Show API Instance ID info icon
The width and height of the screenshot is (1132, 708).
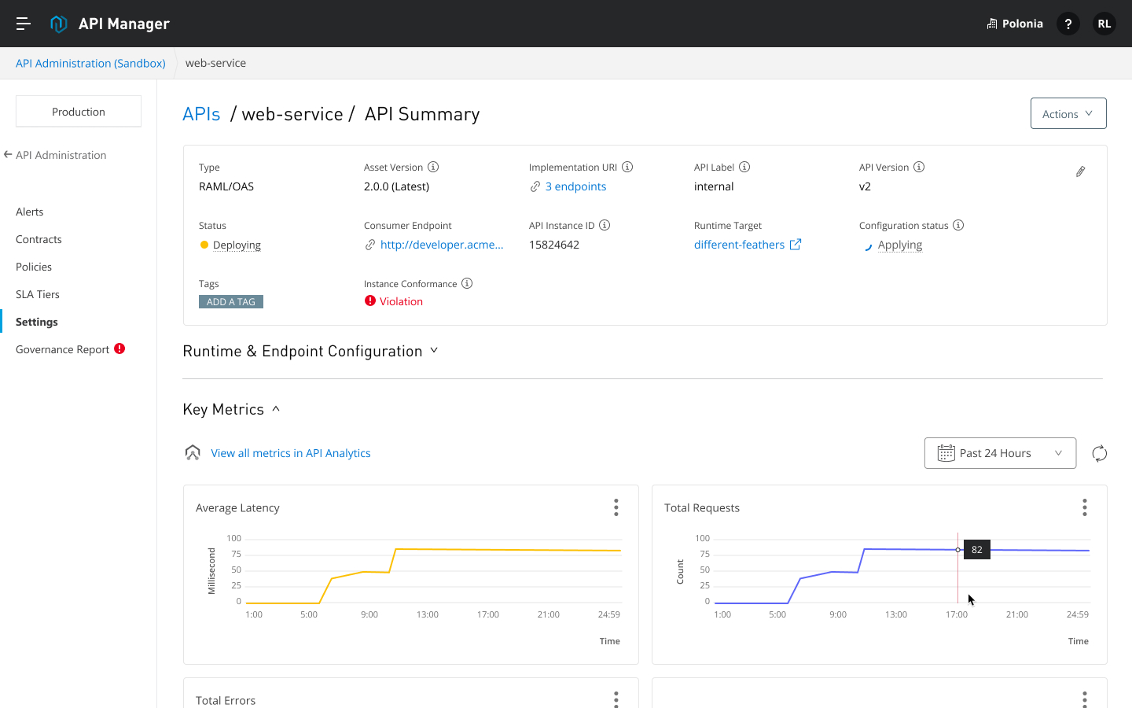(605, 225)
